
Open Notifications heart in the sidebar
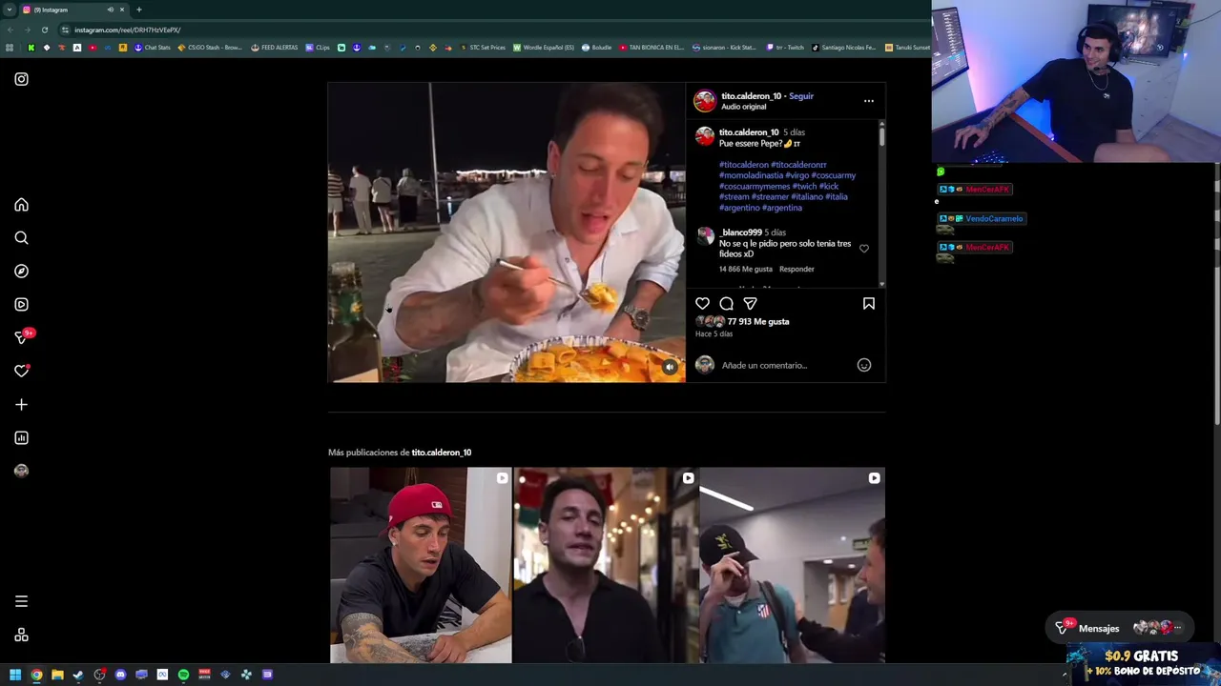[21, 371]
